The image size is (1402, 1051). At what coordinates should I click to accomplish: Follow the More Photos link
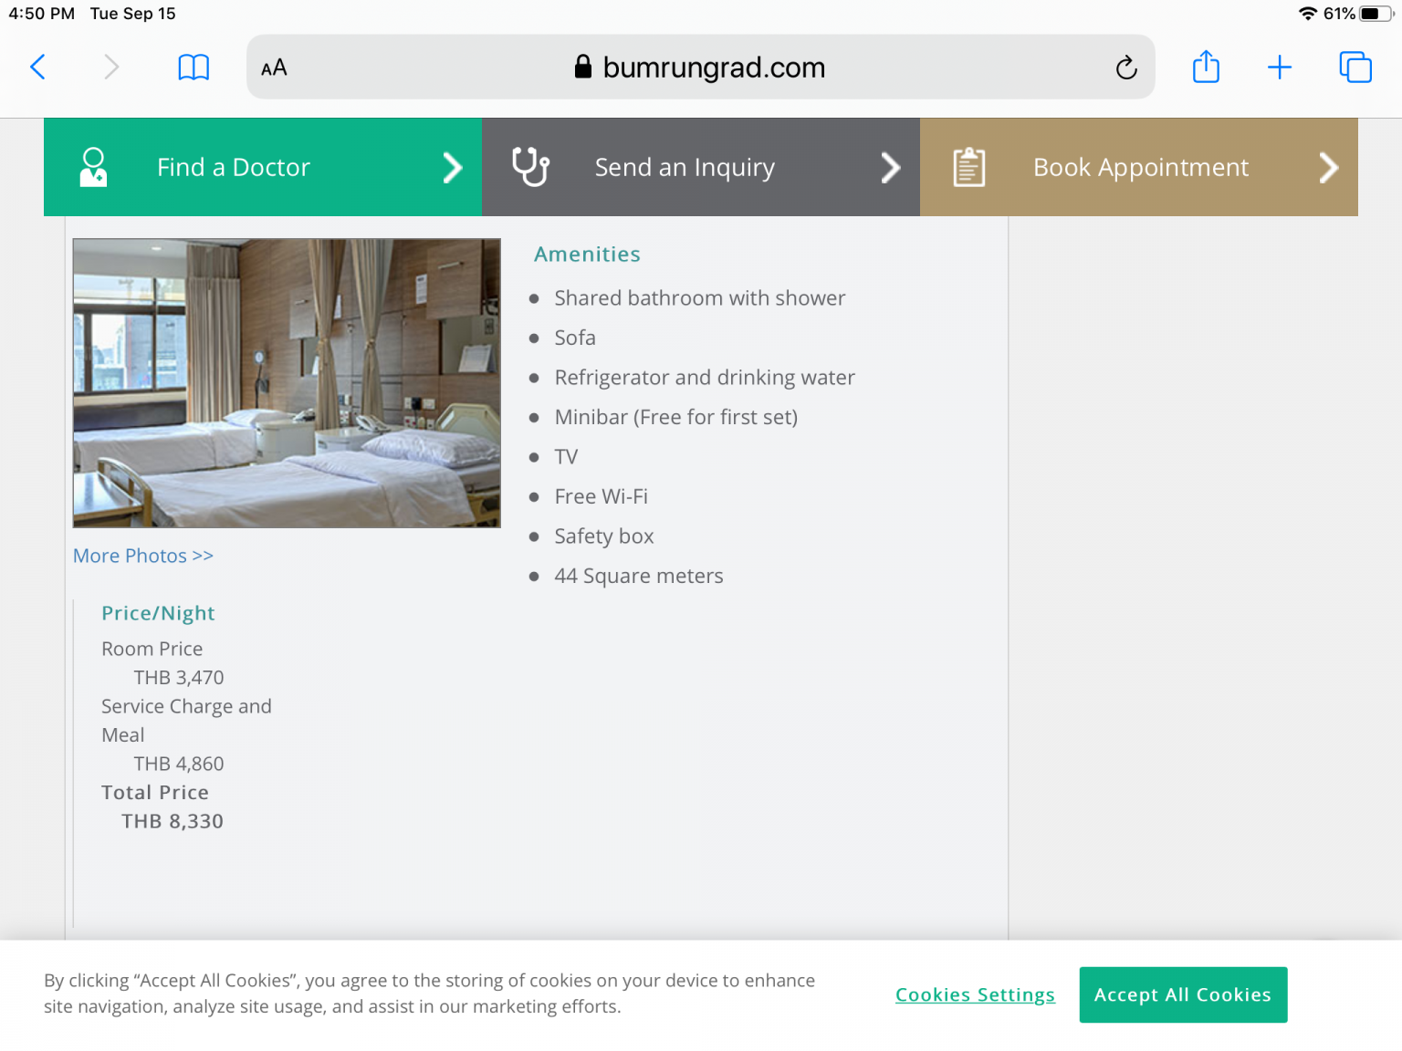tap(143, 556)
